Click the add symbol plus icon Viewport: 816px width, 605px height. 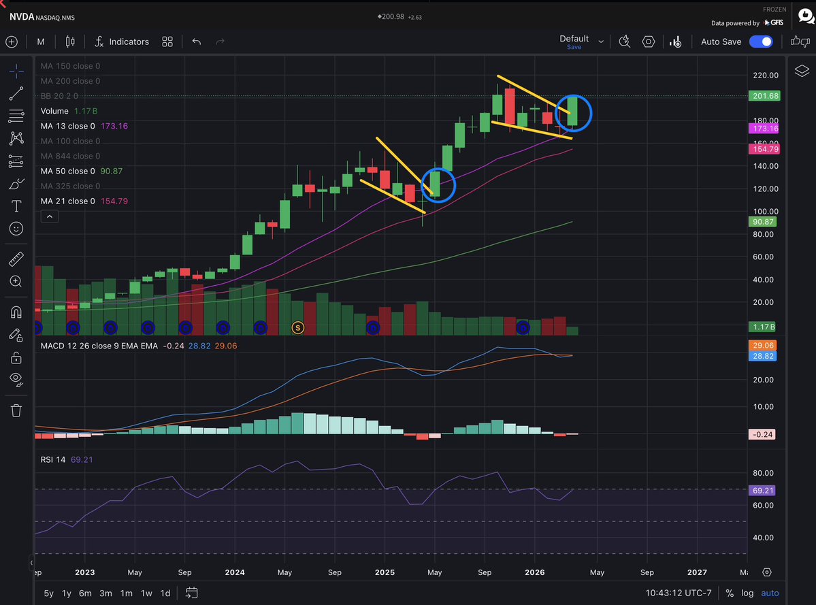coord(12,42)
